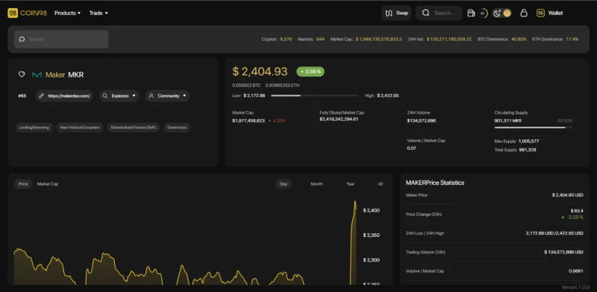Click the Fully Diluted Market Cap value
Screen dimensions: 597x292
coord(339,119)
